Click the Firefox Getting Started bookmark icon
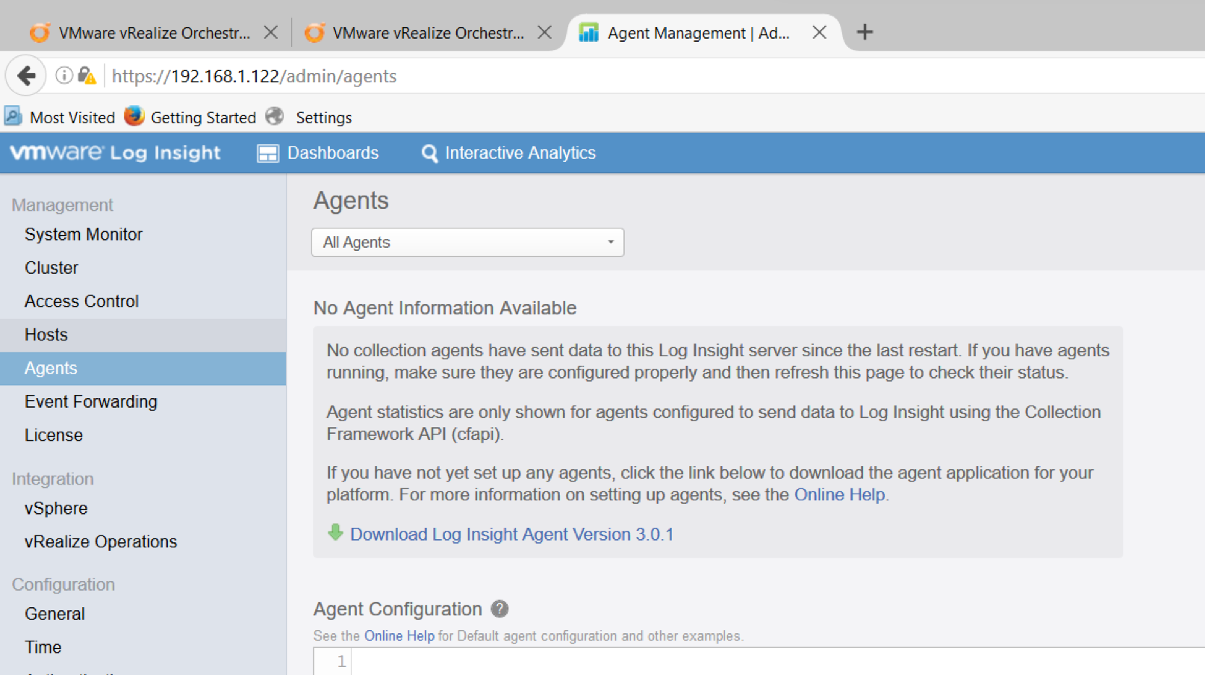 (x=134, y=116)
